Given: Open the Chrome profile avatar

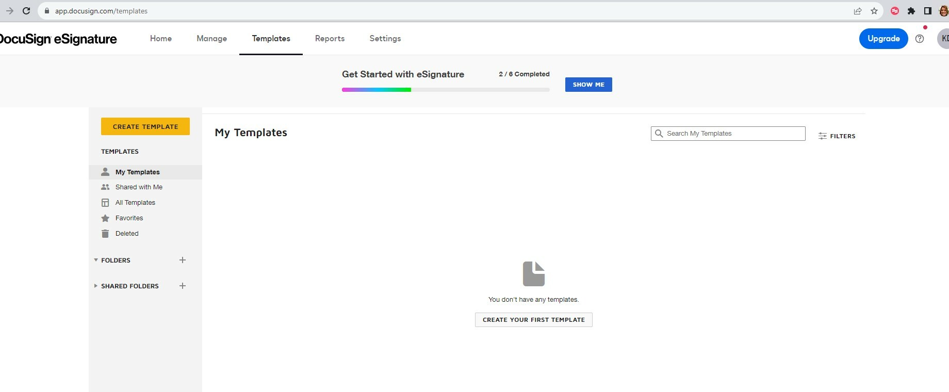Looking at the screenshot, I should click(x=944, y=11).
